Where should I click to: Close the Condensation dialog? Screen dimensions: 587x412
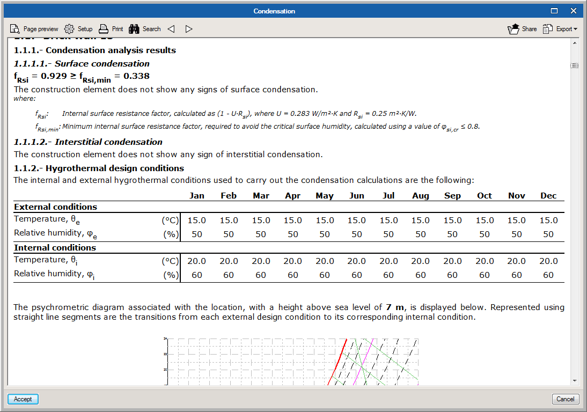click(x=574, y=11)
